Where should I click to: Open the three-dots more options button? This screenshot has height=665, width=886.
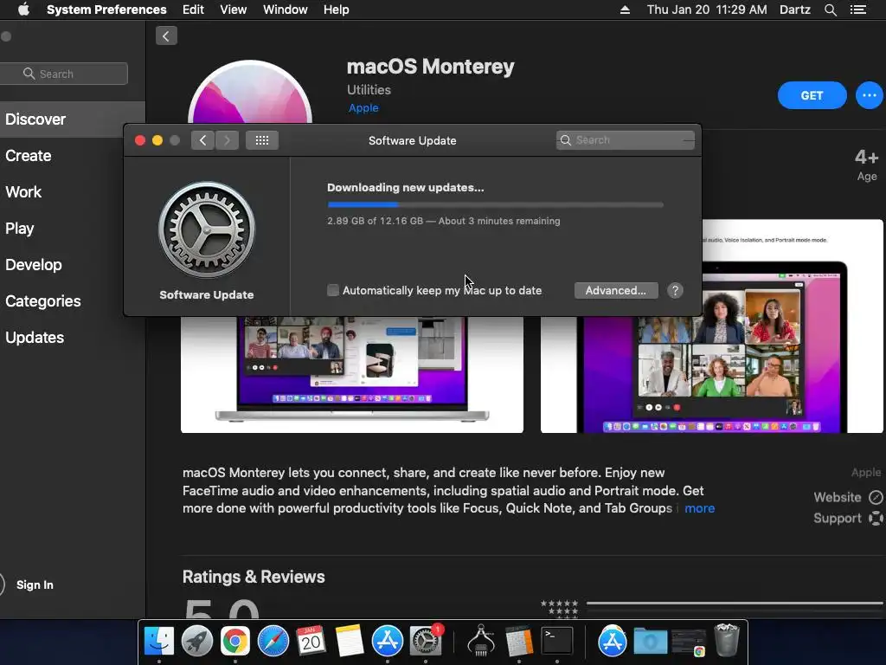869,95
